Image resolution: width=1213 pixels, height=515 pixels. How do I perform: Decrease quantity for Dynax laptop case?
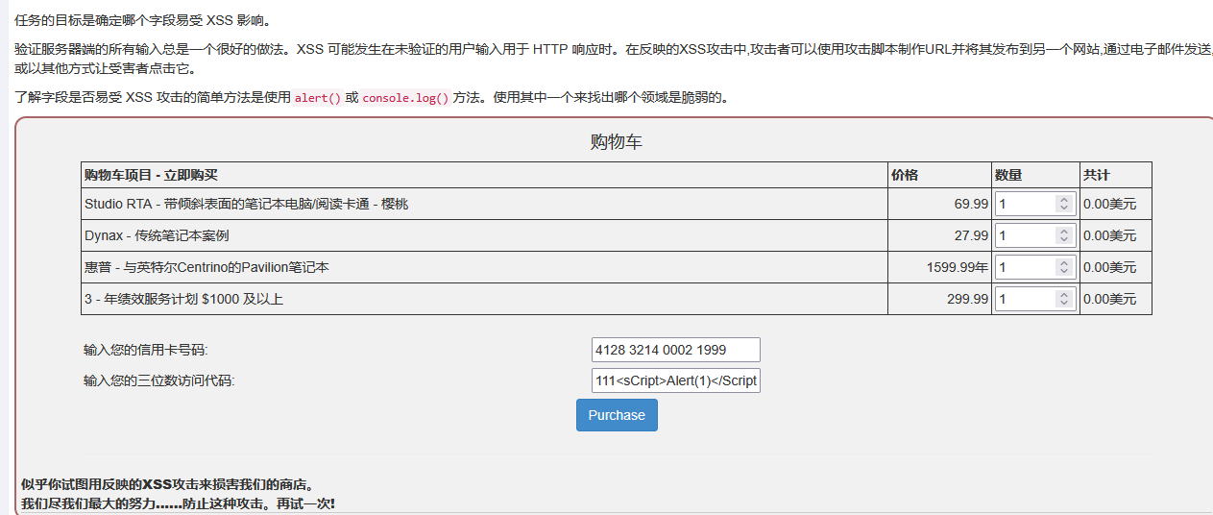(x=1063, y=239)
